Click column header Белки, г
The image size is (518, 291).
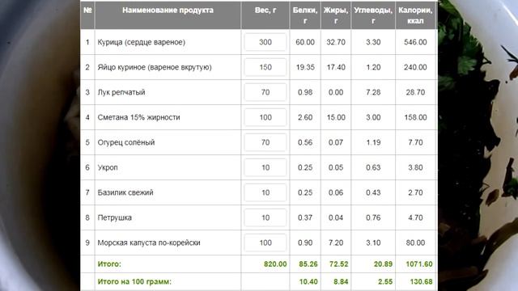tap(305, 15)
